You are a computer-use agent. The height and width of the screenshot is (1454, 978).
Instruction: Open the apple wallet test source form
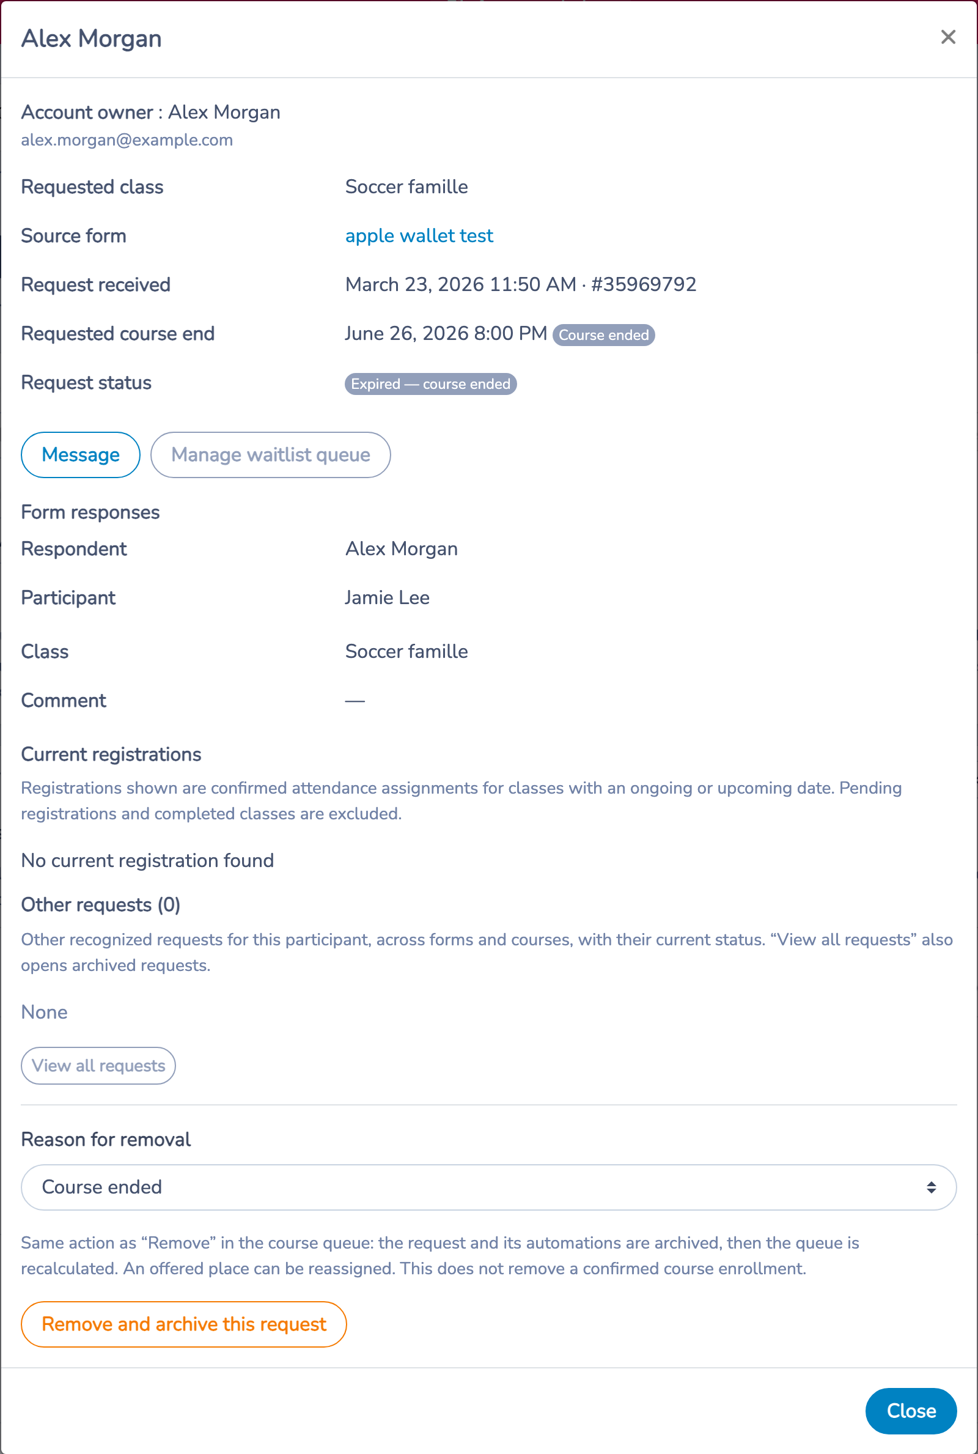(419, 236)
